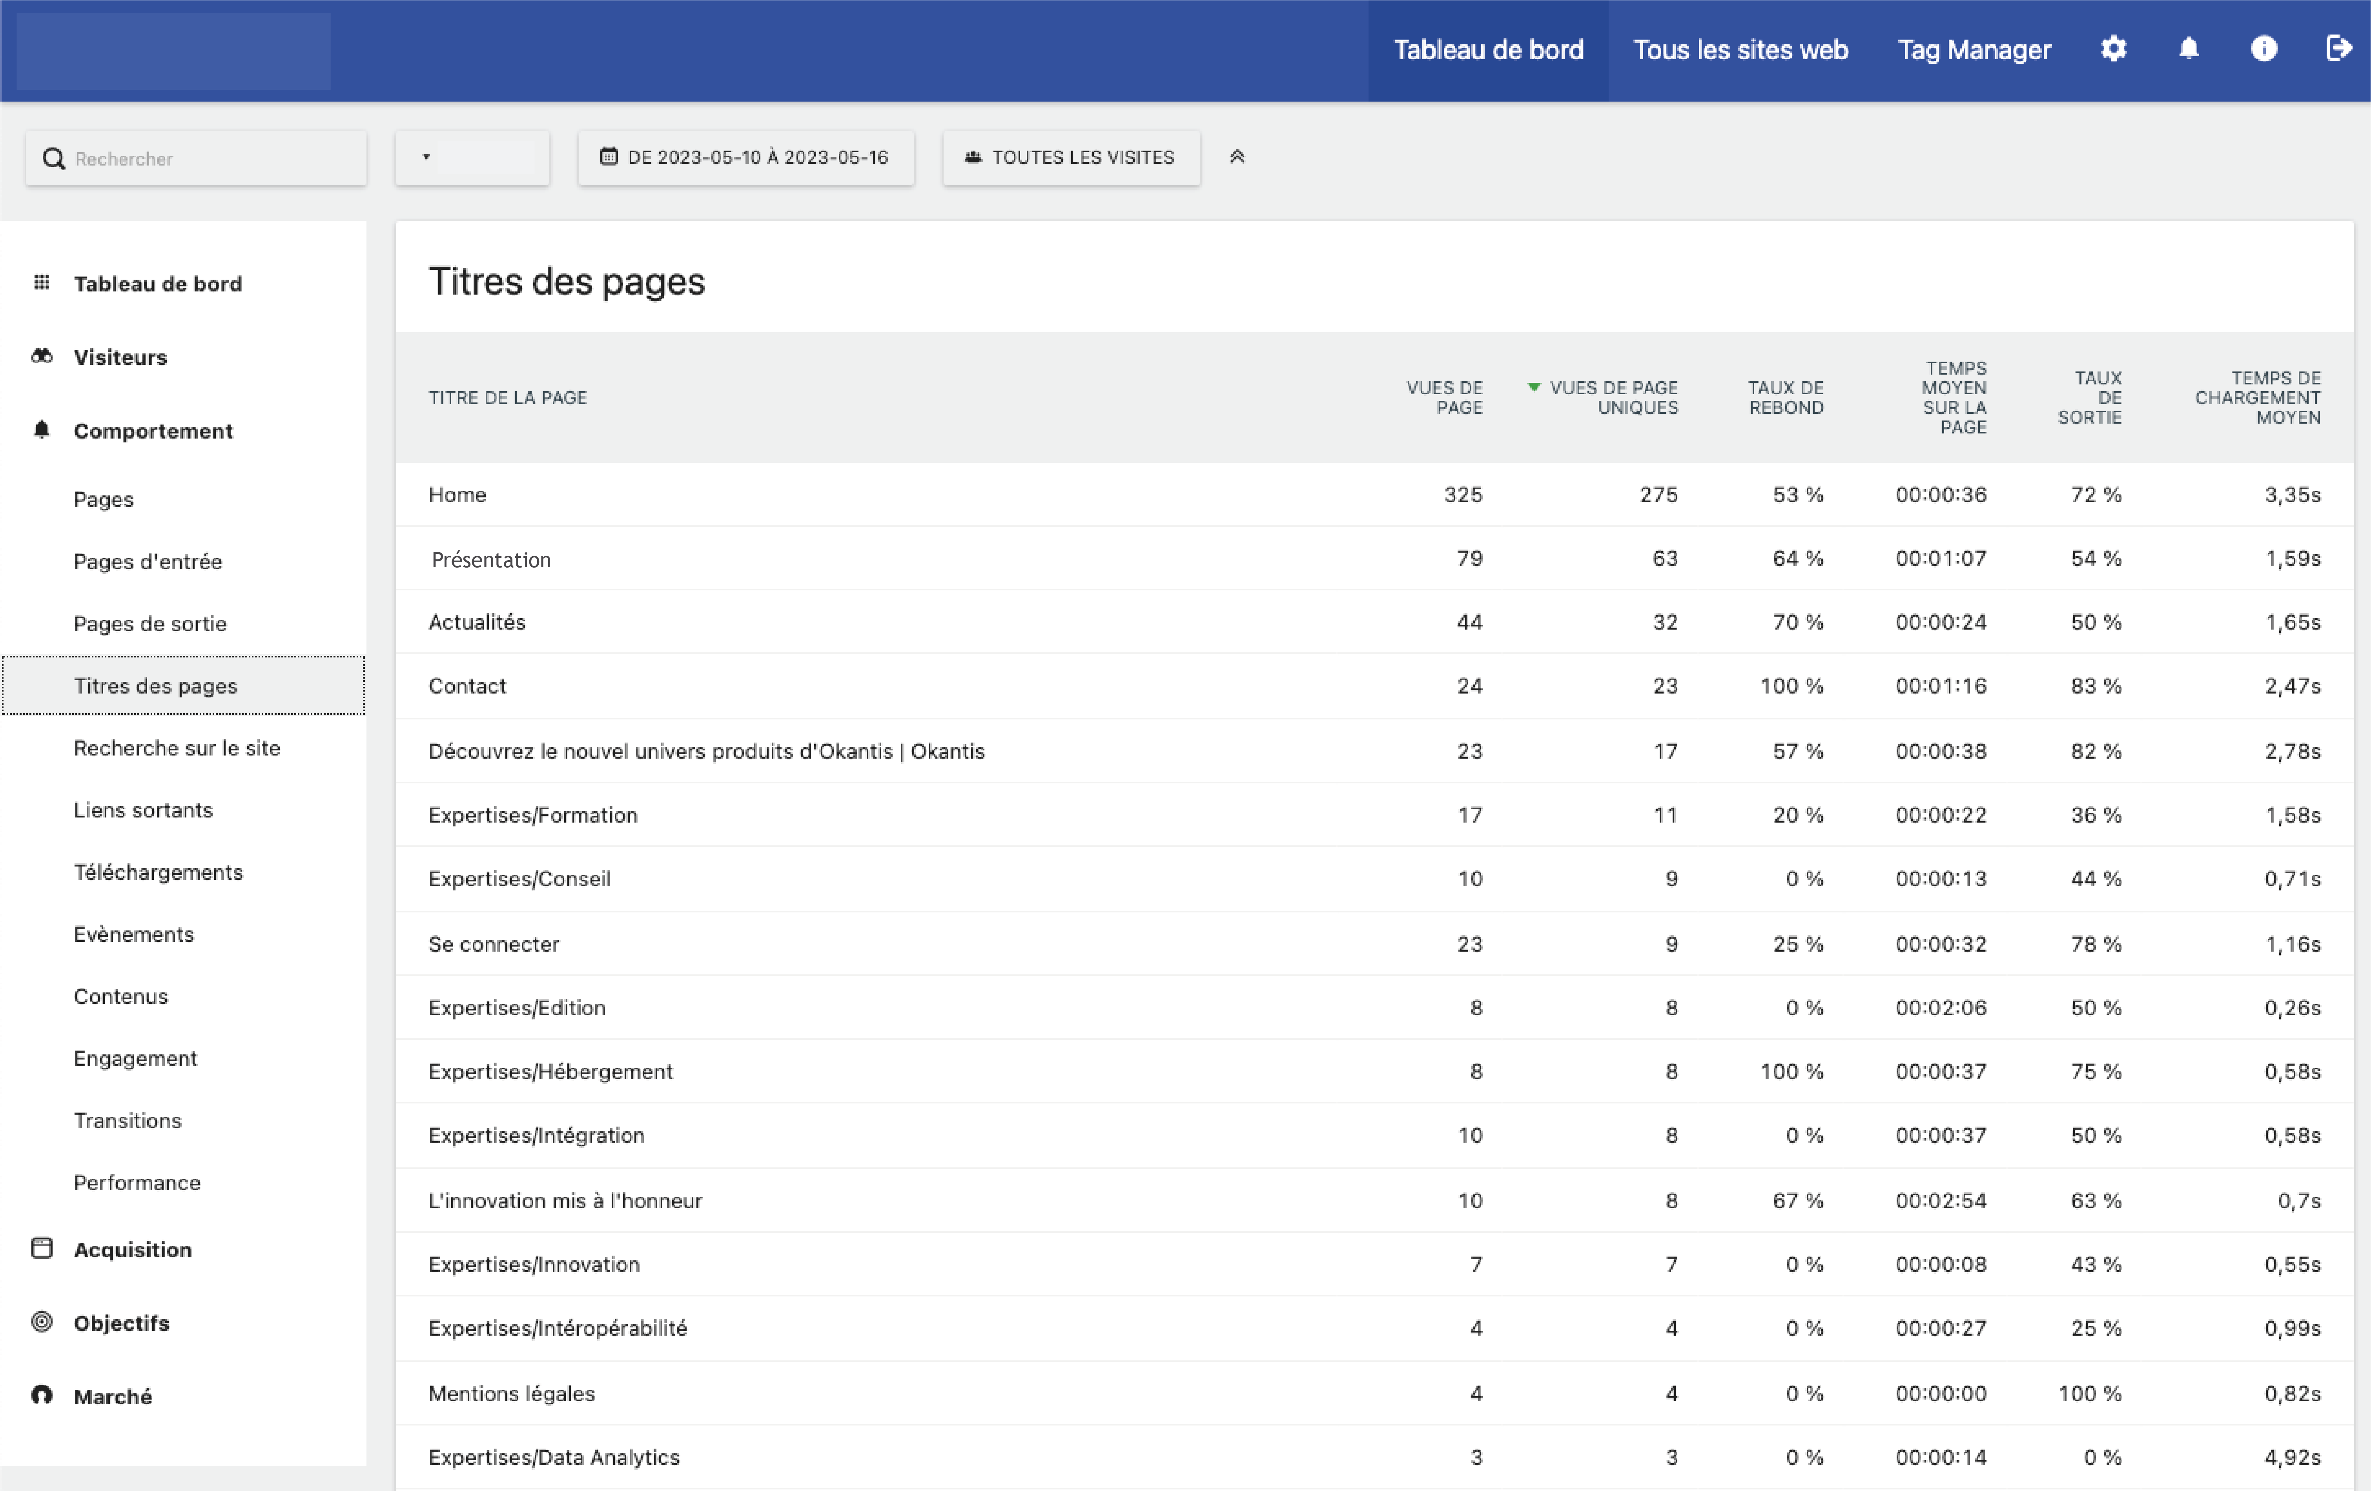Click the L'innovation mis à l'honneur row
This screenshot has height=1491, width=2371.
tap(565, 1201)
